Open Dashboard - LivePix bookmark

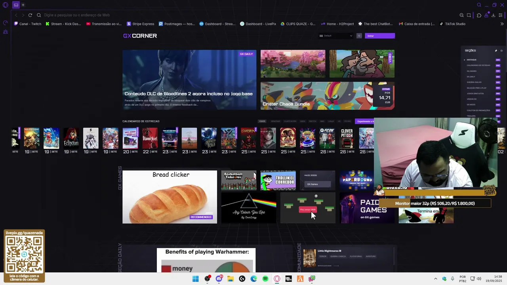pos(258,24)
